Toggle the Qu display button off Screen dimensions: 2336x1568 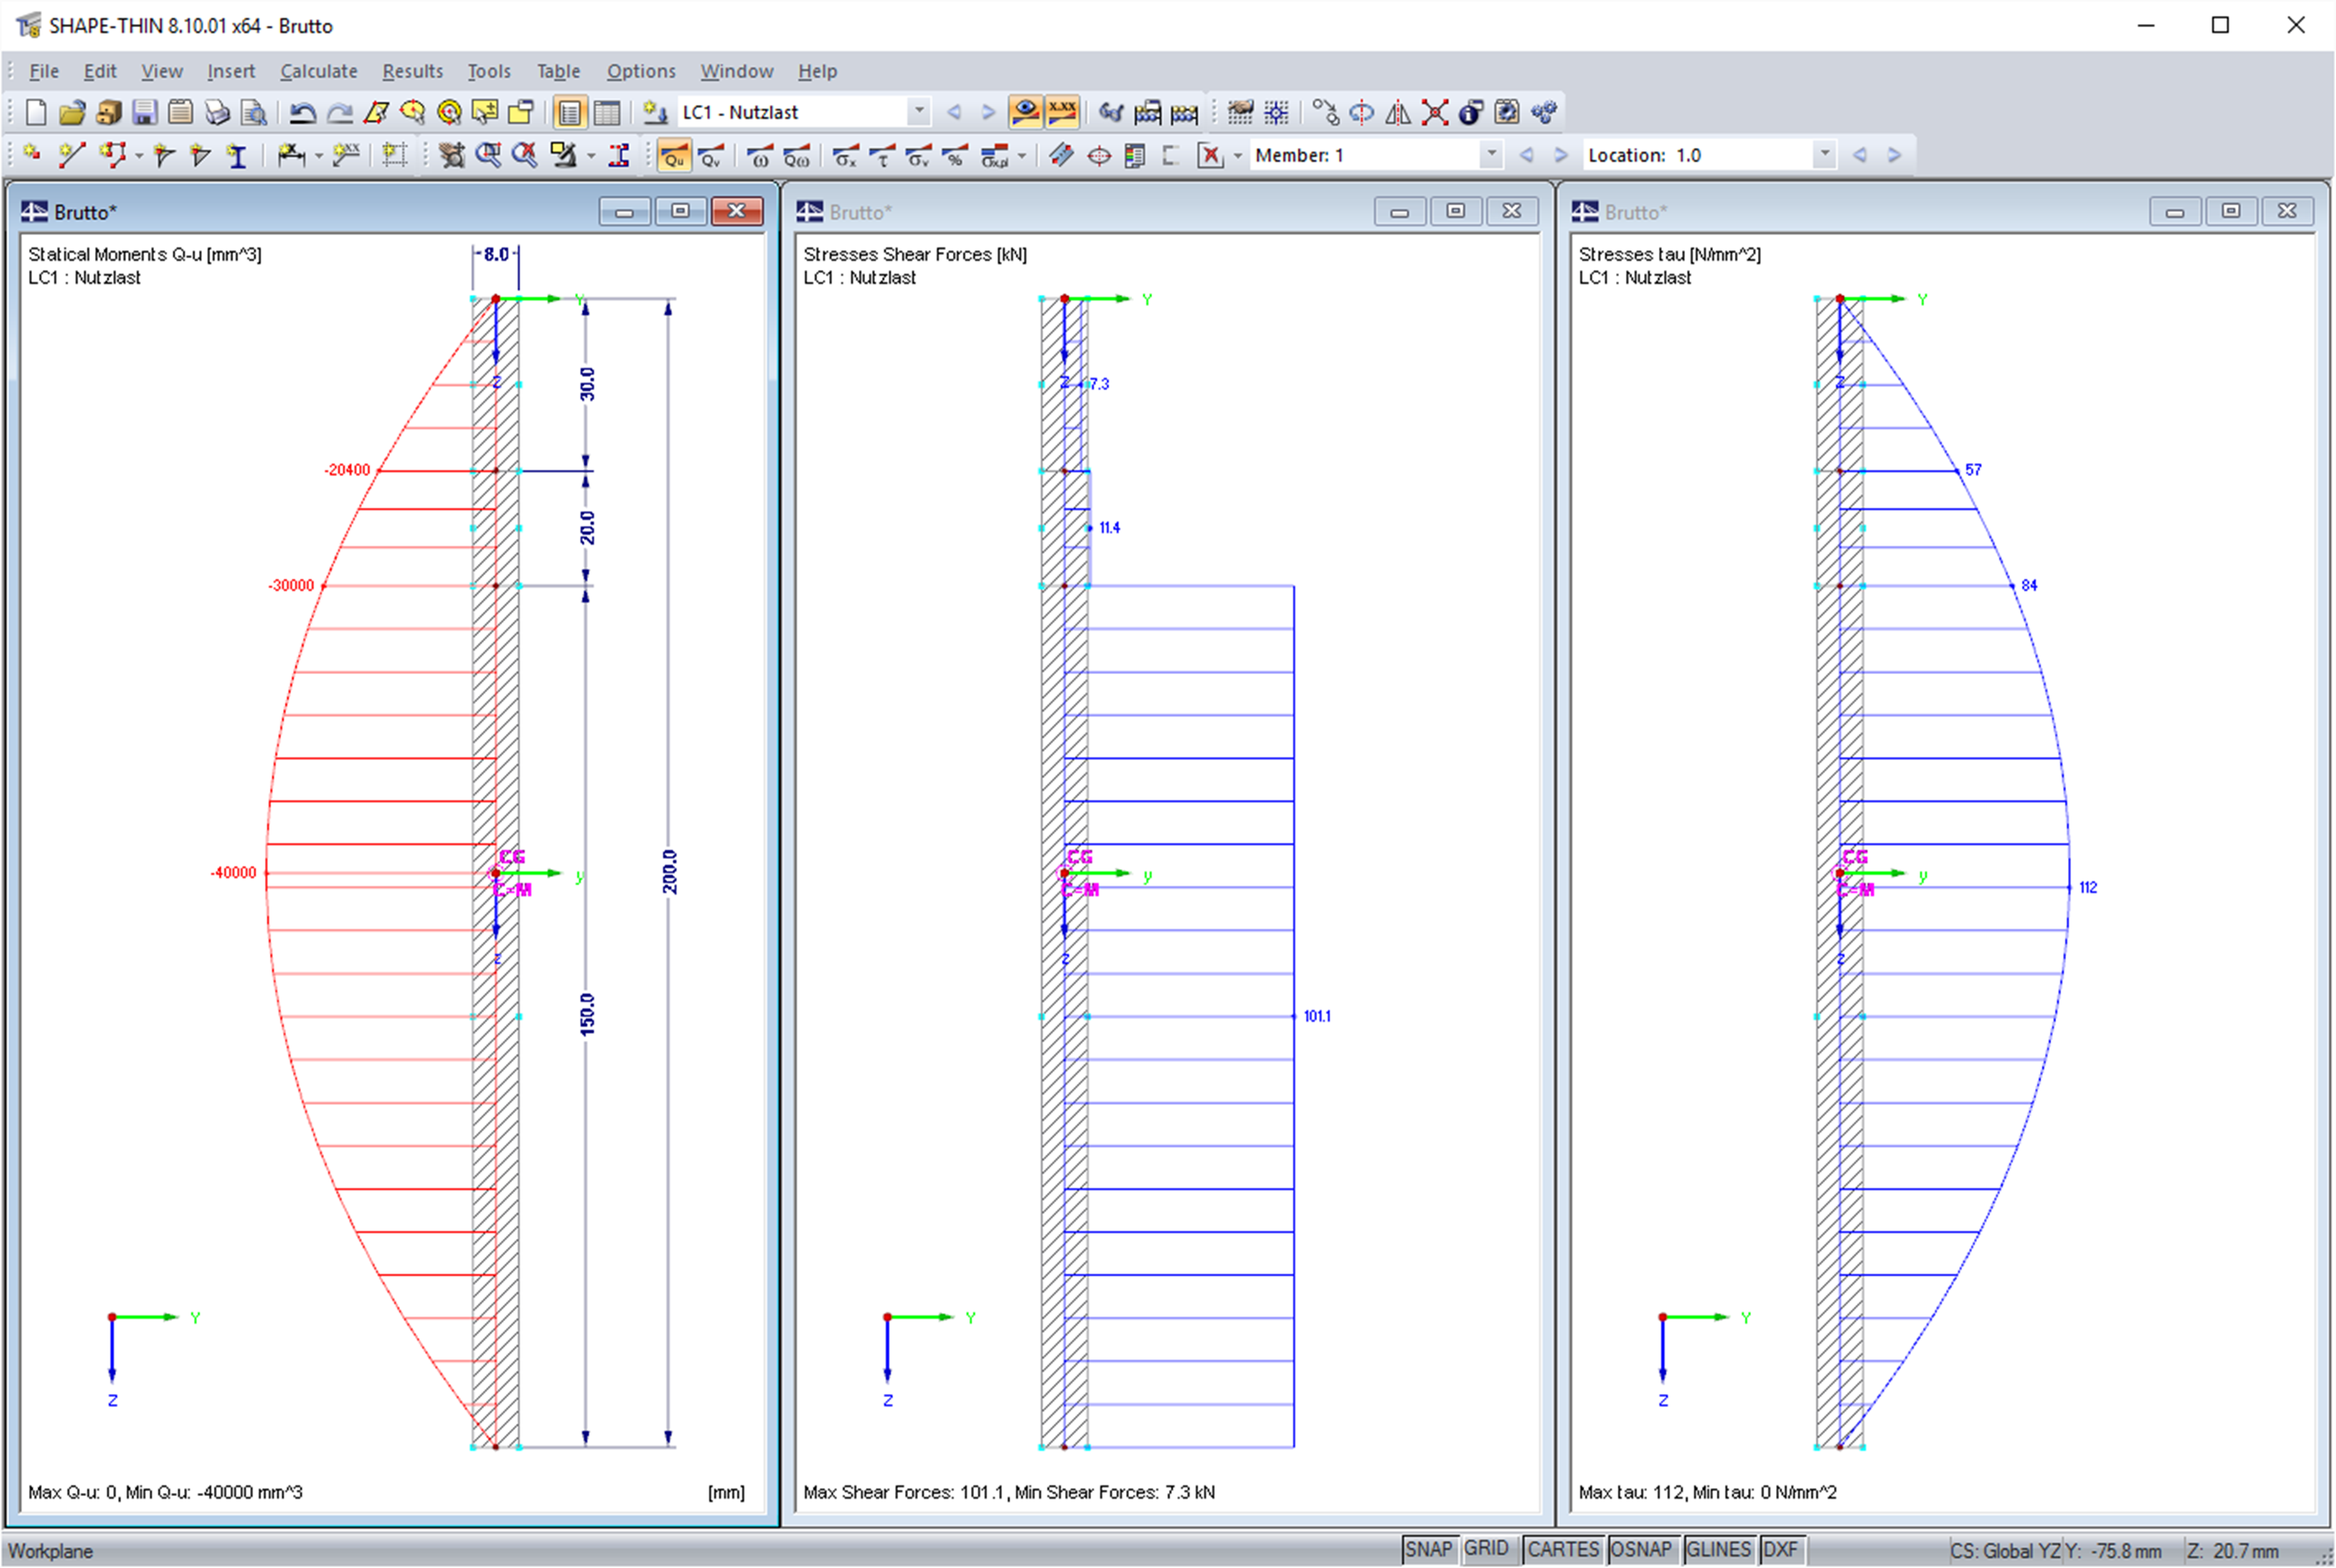click(x=675, y=156)
